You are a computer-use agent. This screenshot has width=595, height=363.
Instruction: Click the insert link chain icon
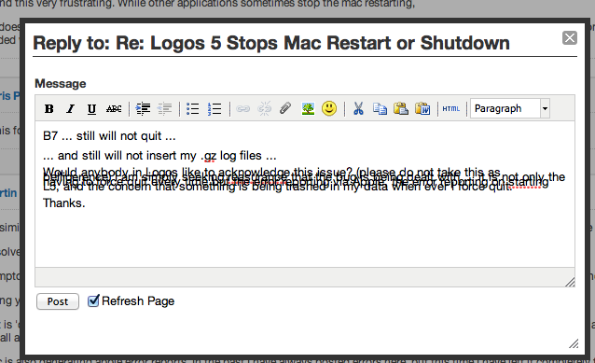pyautogui.click(x=242, y=109)
